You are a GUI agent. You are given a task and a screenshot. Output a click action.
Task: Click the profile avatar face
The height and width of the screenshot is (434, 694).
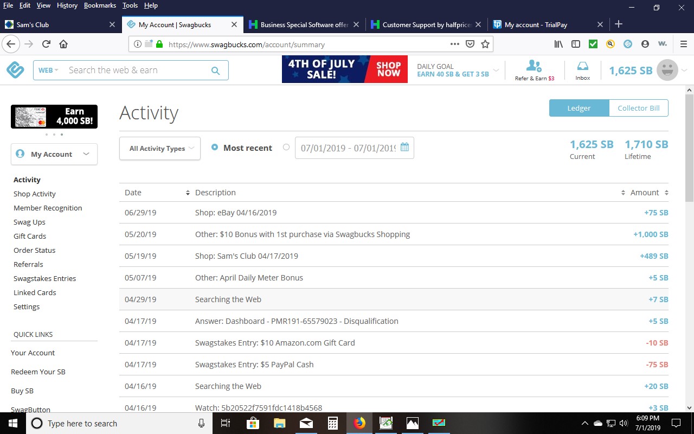pos(667,70)
